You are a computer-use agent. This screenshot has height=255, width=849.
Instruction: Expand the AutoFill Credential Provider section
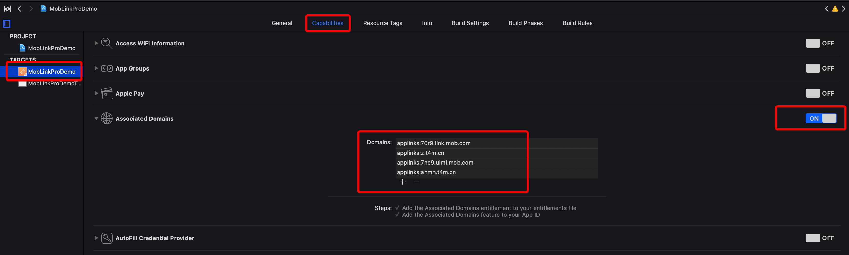[x=96, y=238]
